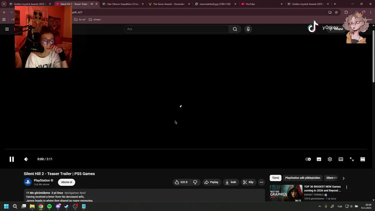Open Spotify from the taskbar
Screen dimensions: 375x211
pos(50,206)
